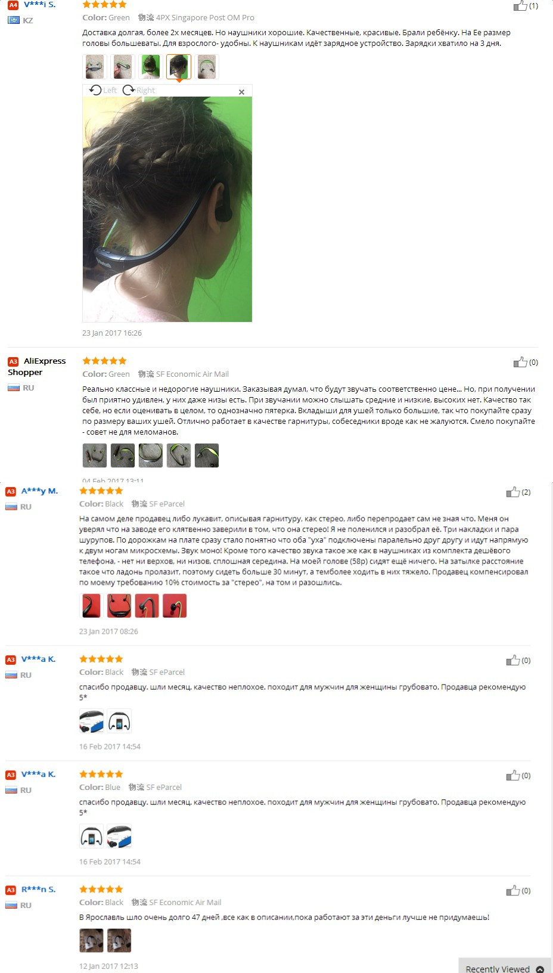Image resolution: width=553 pixels, height=973 pixels.
Task: Rotate the review photo left
Action: click(x=103, y=90)
